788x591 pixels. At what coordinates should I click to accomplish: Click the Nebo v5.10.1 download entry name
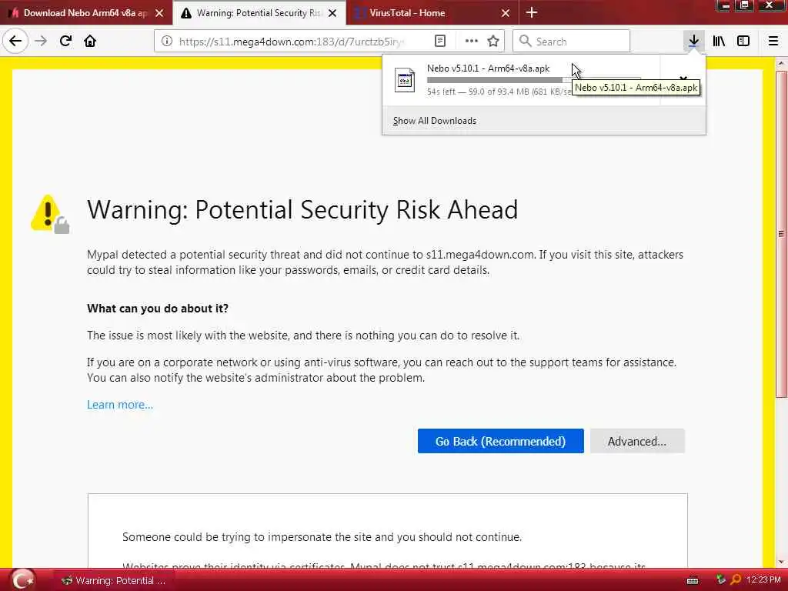pyautogui.click(x=488, y=68)
